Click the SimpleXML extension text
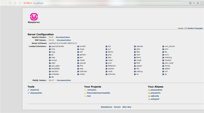 point(55,69)
